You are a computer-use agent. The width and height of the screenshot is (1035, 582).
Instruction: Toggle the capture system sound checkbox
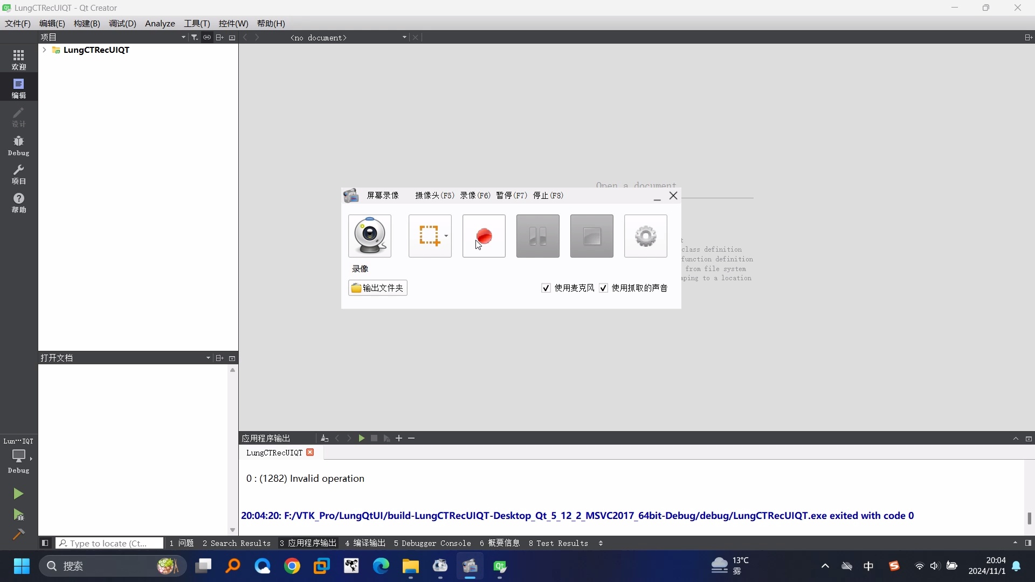click(603, 288)
